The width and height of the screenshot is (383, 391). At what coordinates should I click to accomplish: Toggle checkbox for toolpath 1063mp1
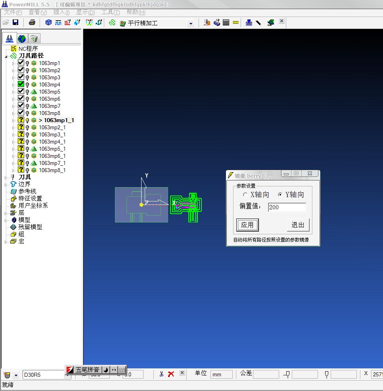[21, 63]
